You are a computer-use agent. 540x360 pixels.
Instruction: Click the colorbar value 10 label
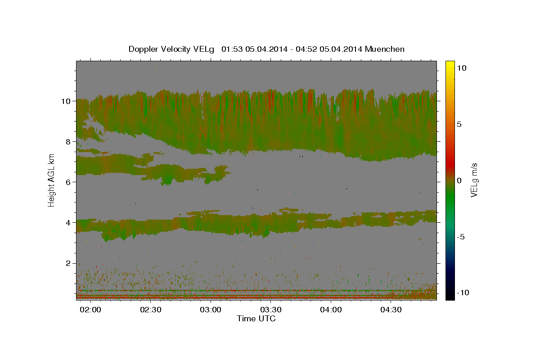tap(461, 68)
